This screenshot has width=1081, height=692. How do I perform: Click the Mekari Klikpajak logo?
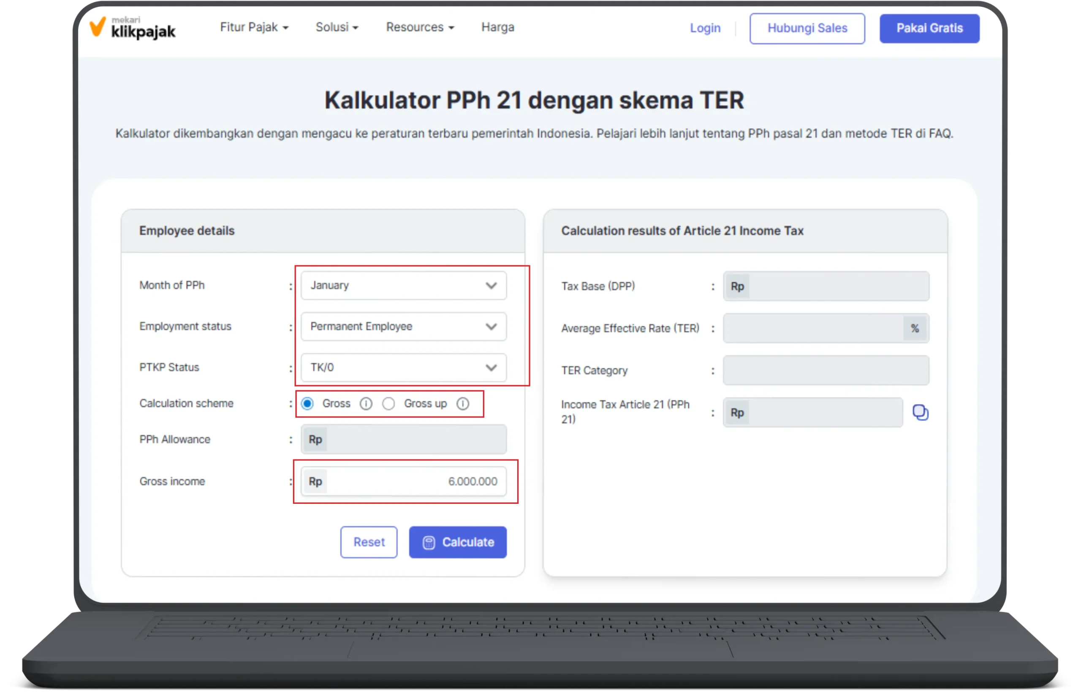coord(133,28)
